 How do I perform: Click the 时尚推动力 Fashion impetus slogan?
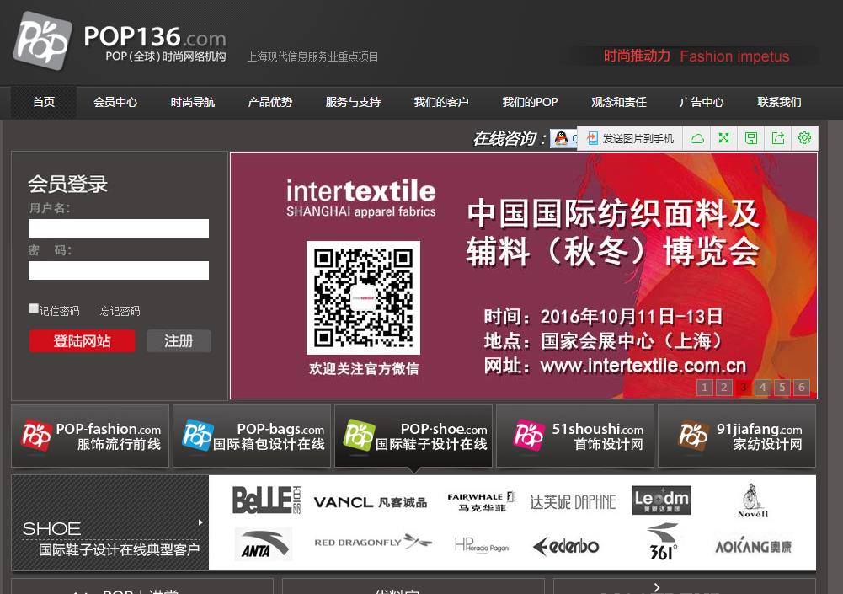tap(696, 56)
